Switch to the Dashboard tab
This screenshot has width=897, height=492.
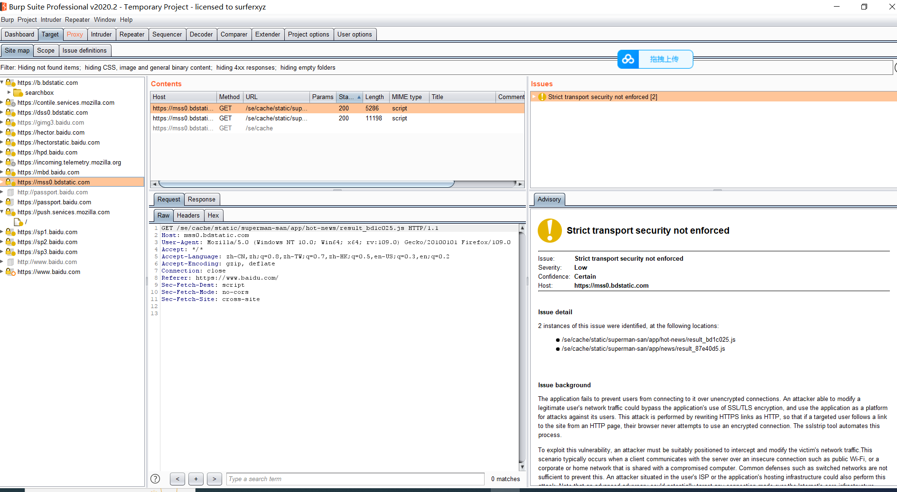(19, 34)
